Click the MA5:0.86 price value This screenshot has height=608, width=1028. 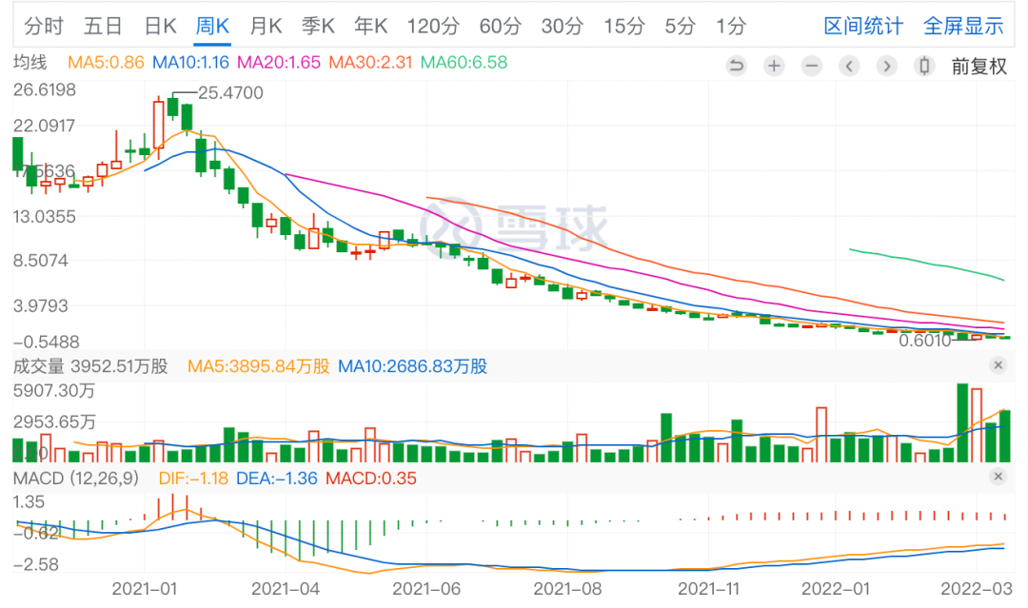[x=106, y=63]
